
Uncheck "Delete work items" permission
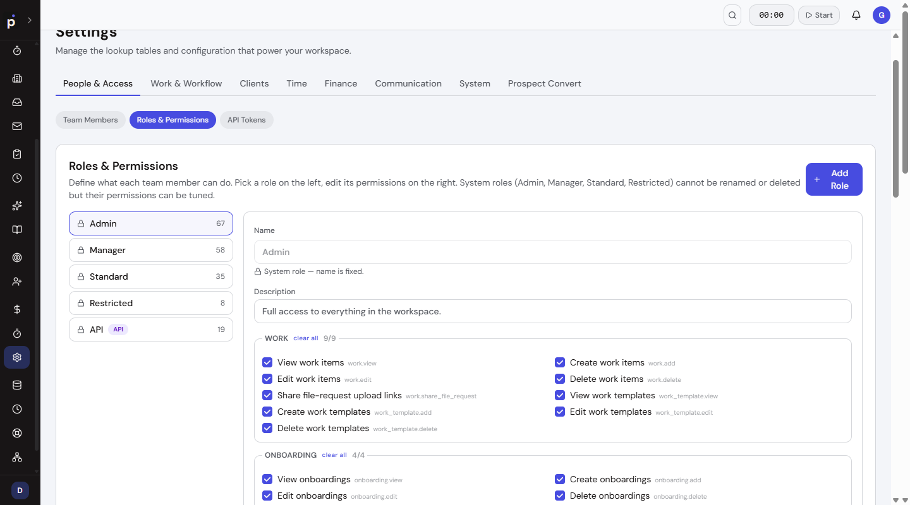click(x=560, y=379)
